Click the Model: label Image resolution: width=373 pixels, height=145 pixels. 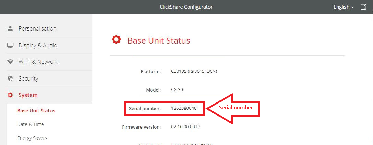154,90
